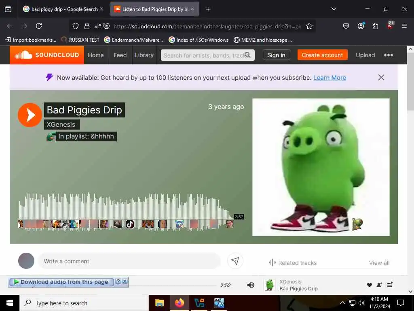Click the Save to Pocket icon
Viewport: 414px width, 311px height.
pos(346,26)
